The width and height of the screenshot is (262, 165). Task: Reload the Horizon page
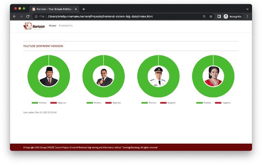(x=28, y=16)
